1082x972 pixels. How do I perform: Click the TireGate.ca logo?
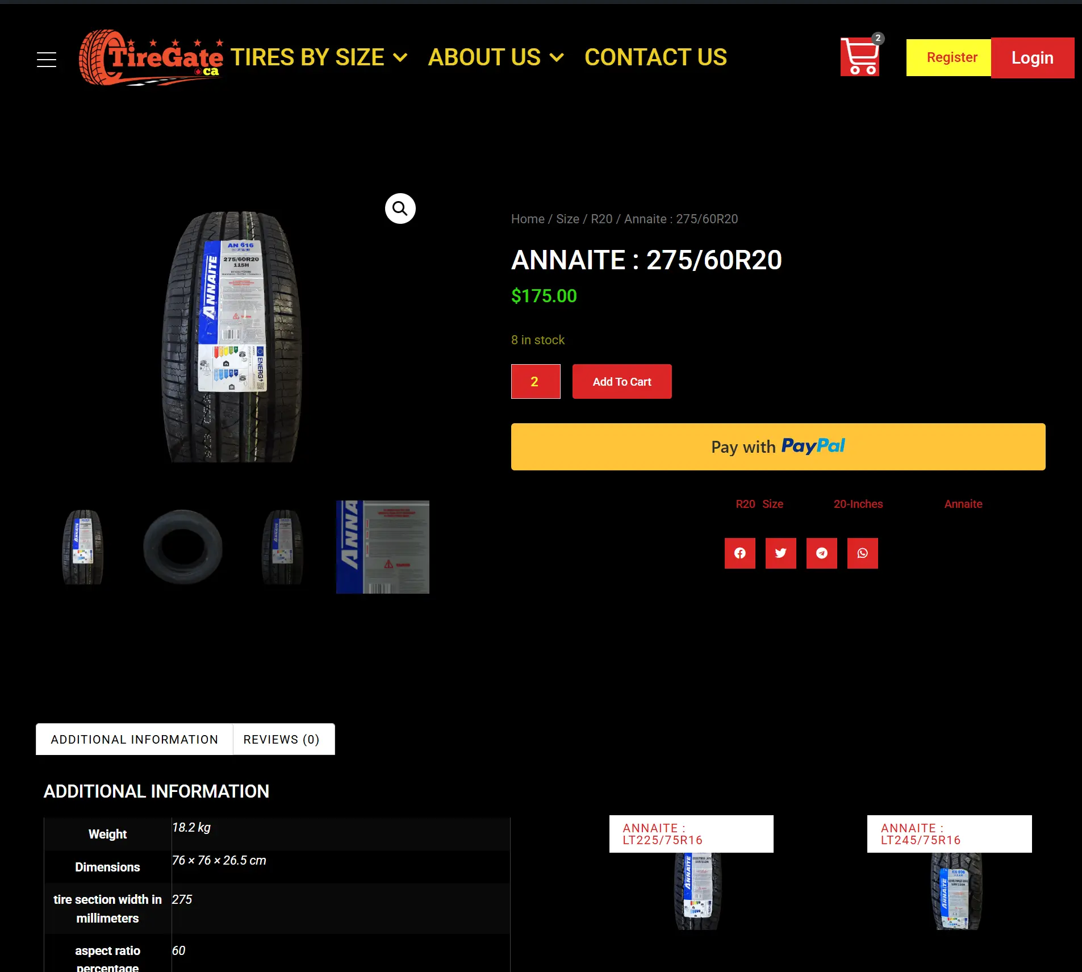[x=151, y=58]
